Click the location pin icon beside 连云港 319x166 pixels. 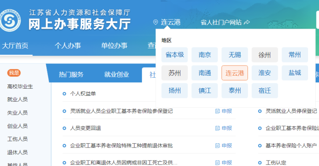(x=156, y=22)
